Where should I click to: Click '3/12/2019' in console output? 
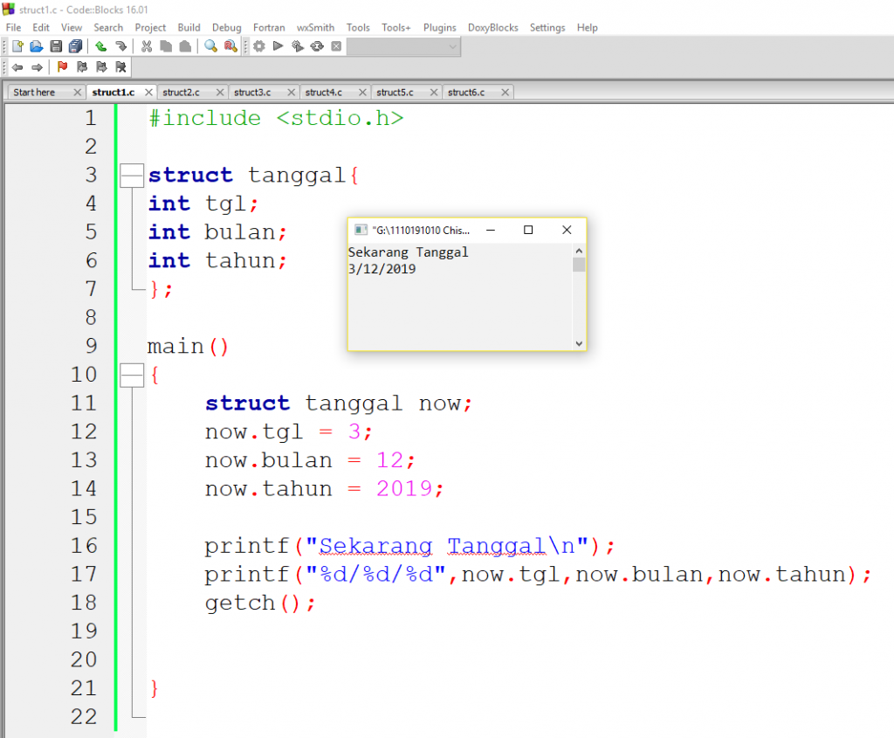point(382,269)
